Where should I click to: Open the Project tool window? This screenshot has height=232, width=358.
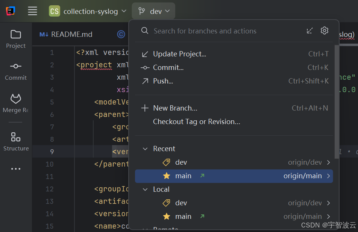tap(16, 39)
